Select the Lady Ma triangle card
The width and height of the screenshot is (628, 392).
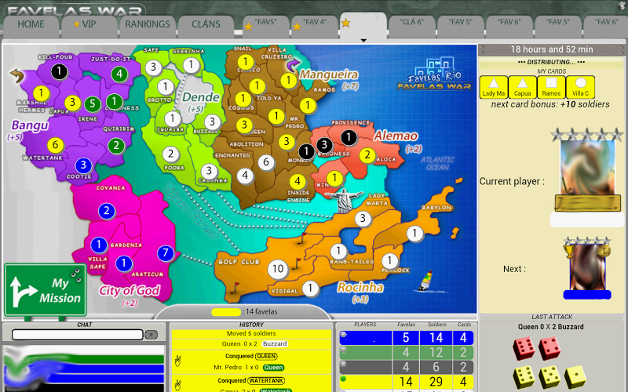click(493, 87)
